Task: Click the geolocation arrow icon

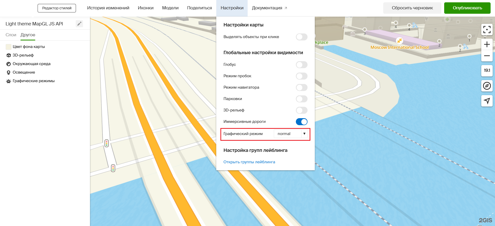Action: tap(487, 101)
